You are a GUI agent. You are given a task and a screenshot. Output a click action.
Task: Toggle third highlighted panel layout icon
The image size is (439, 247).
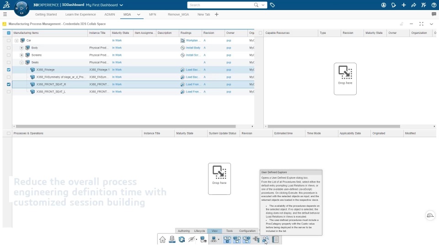[x=246, y=239]
